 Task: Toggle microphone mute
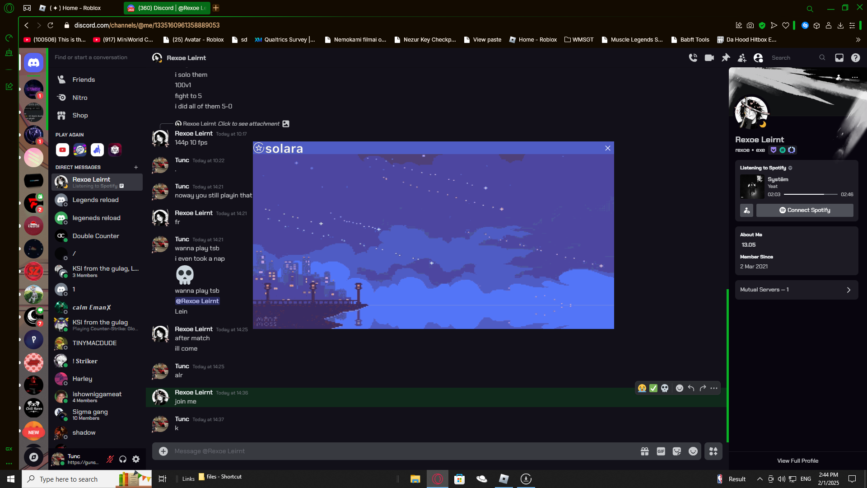110,459
